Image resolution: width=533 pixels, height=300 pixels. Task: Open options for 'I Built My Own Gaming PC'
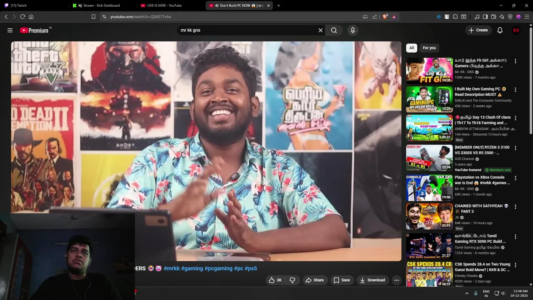pyautogui.click(x=516, y=90)
